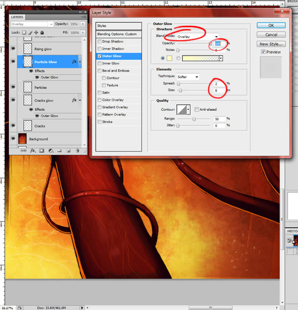The width and height of the screenshot is (298, 310).
Task: Hide the Particle Glow layer
Action: click(x=13, y=62)
